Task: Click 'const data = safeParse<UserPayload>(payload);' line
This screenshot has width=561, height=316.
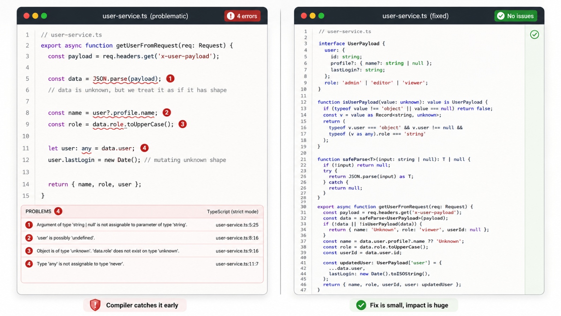Action: pyautogui.click(x=385, y=218)
